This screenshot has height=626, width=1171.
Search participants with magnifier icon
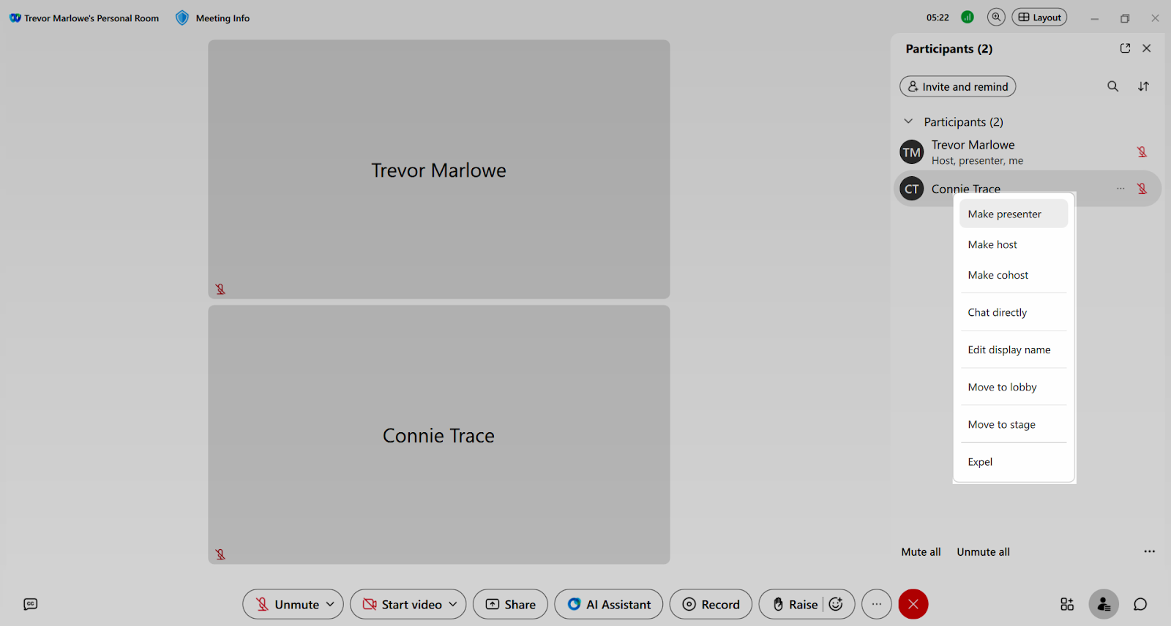click(x=1112, y=86)
